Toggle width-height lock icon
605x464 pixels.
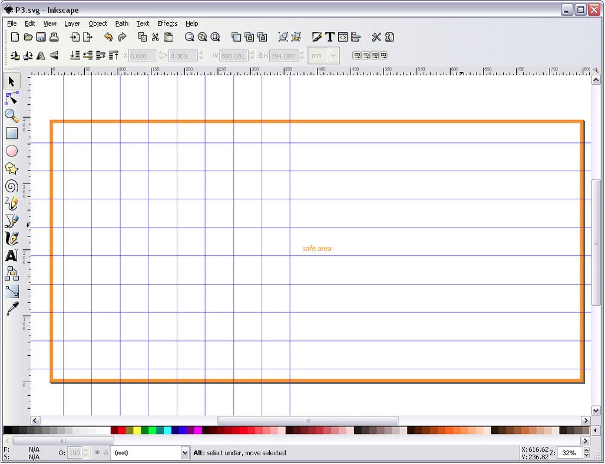(x=260, y=55)
